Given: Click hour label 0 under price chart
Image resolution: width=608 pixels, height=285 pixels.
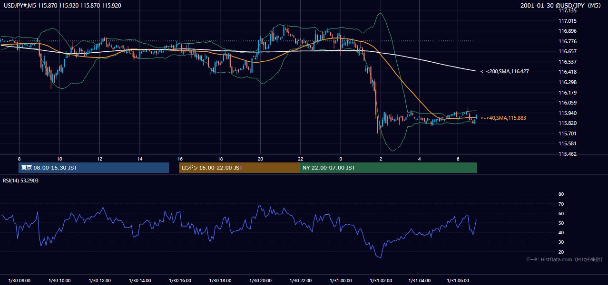Looking at the screenshot, I should point(341,158).
